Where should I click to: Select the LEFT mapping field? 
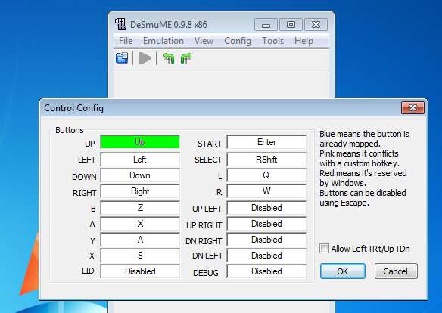(x=140, y=160)
